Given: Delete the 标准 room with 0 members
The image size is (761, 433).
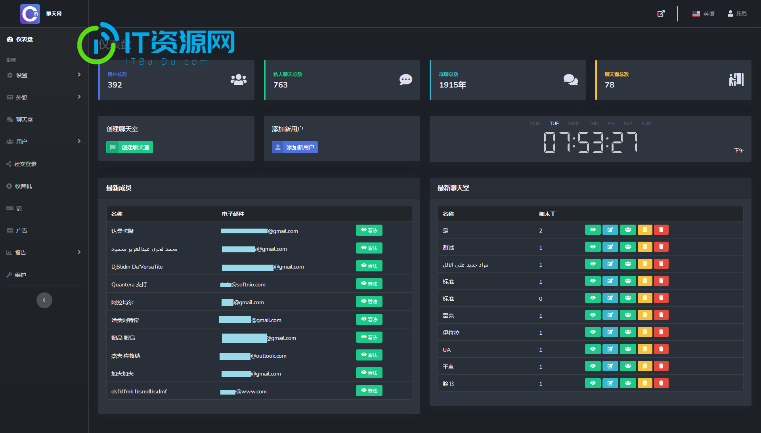Looking at the screenshot, I should [x=661, y=298].
